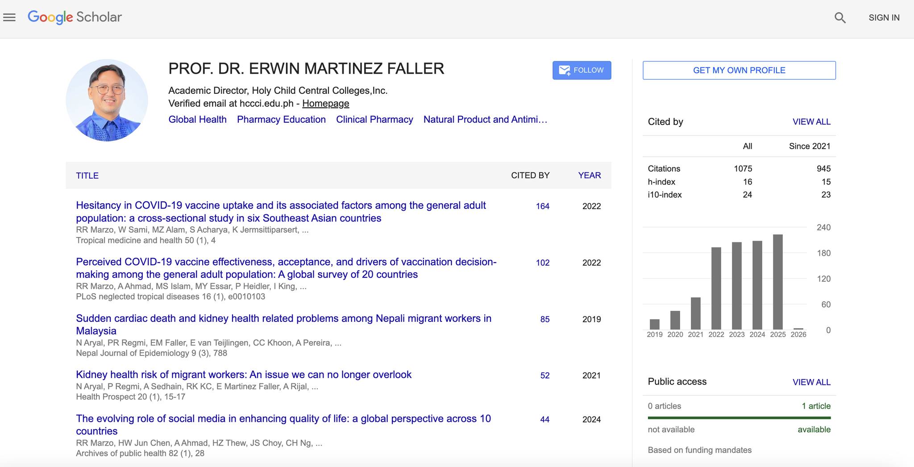
Task: Click total citations value 1075
Action: point(743,169)
